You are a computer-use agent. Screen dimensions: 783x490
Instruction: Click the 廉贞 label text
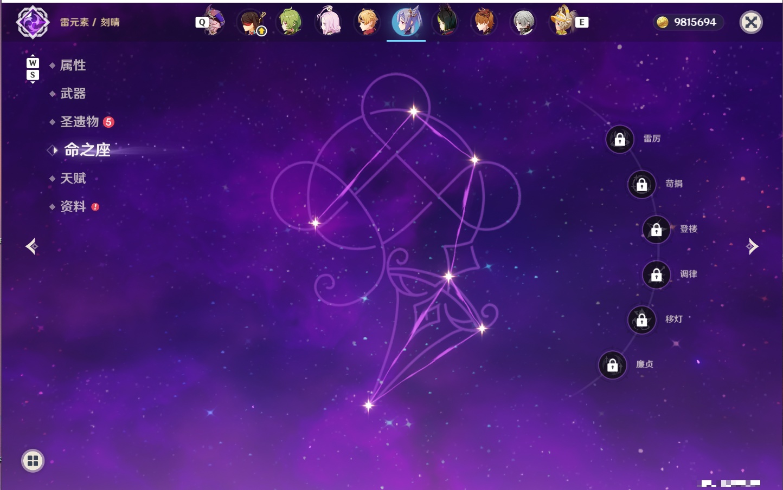645,364
